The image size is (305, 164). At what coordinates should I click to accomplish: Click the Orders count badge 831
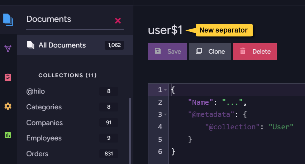(109, 154)
